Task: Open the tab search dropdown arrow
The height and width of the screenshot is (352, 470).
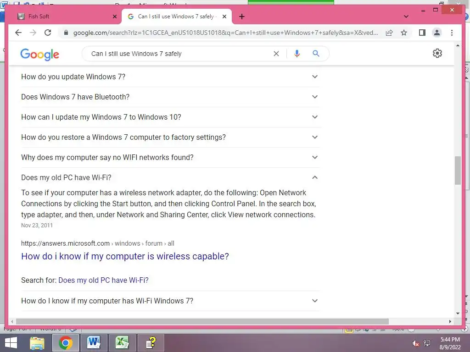Action: (x=406, y=16)
